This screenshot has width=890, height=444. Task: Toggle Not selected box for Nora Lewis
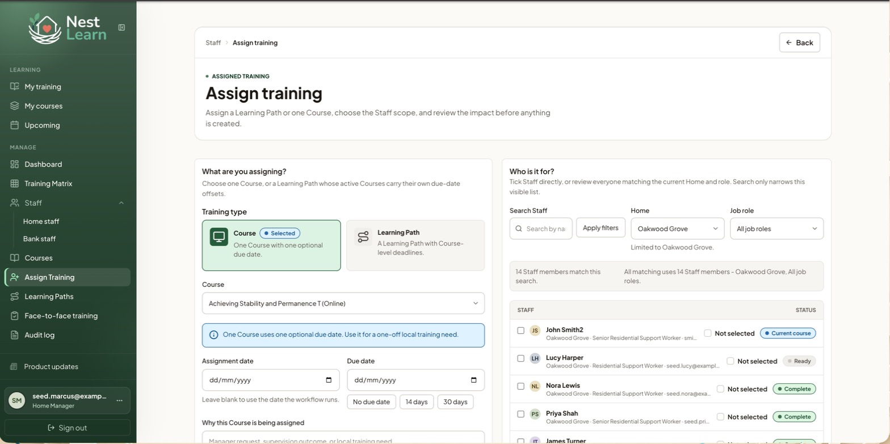point(720,389)
